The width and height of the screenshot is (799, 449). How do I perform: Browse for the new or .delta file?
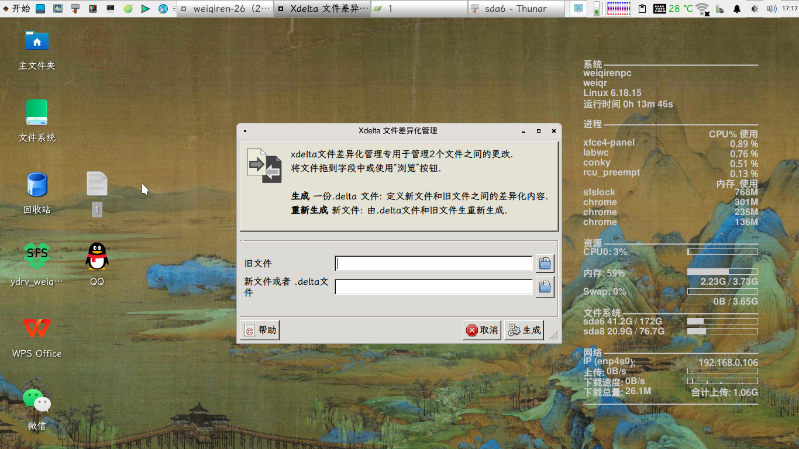coord(545,286)
